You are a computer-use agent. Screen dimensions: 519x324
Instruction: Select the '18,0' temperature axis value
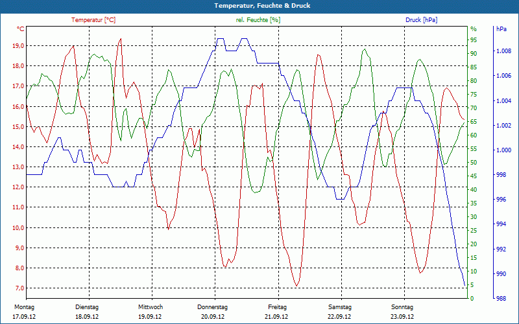tap(18, 66)
